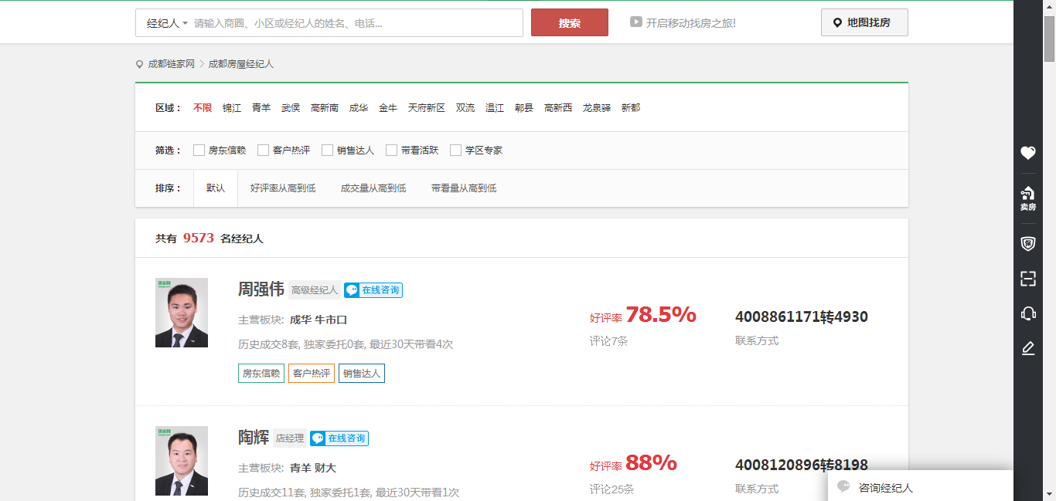
Task: Toggle the 客户热评 filter checkbox
Action: [x=263, y=151]
